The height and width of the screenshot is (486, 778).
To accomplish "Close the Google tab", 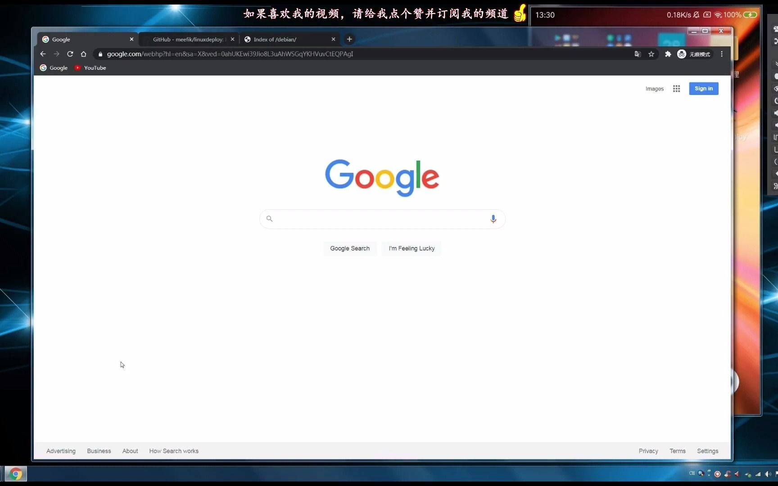I will click(x=131, y=39).
